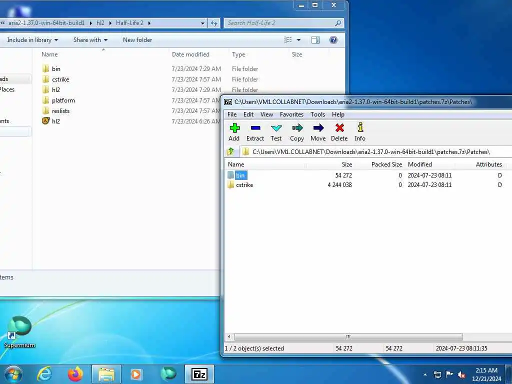Click the Search Half-Life 2 box
Viewport: 512px width, 384px height.
pyautogui.click(x=283, y=23)
